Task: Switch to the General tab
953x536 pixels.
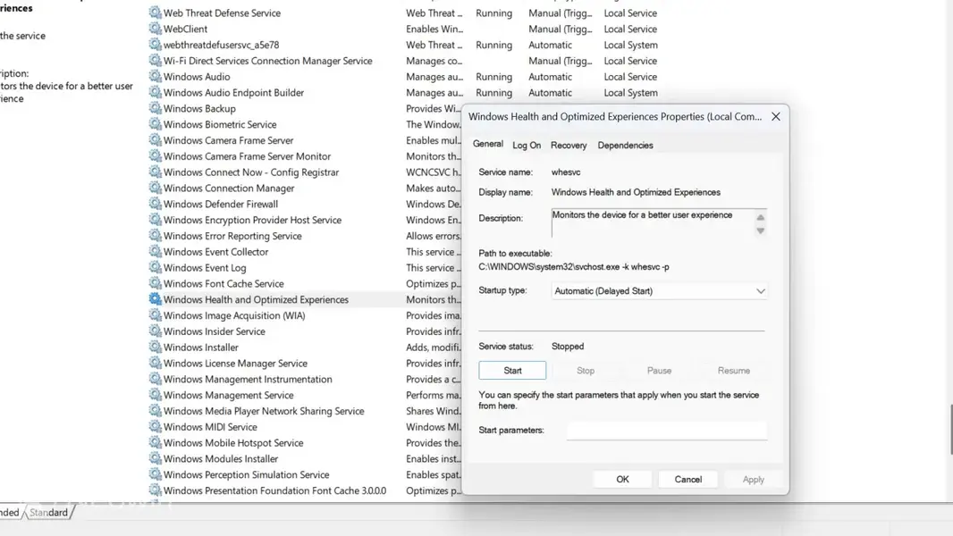Action: pos(487,144)
